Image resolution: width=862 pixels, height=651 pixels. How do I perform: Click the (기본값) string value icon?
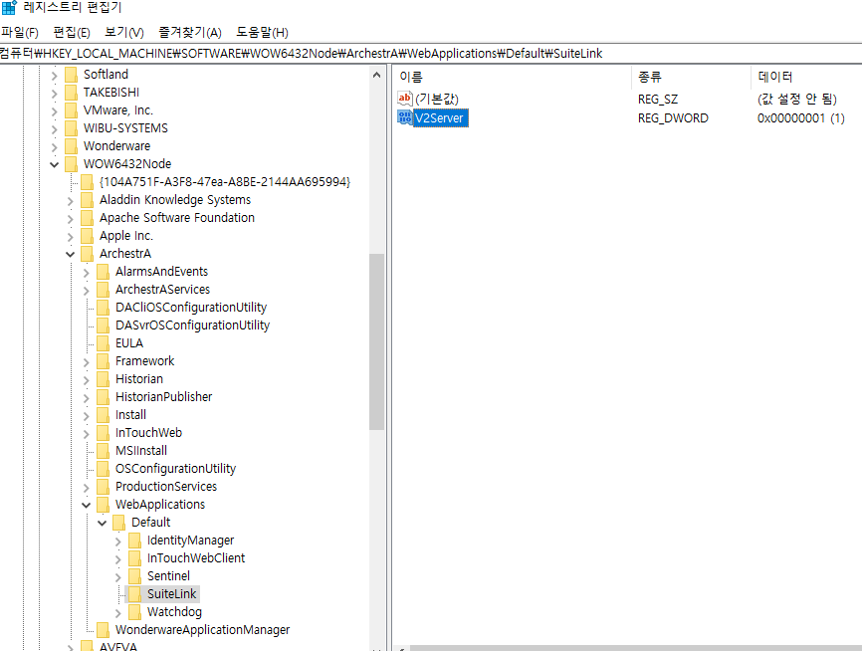click(405, 99)
